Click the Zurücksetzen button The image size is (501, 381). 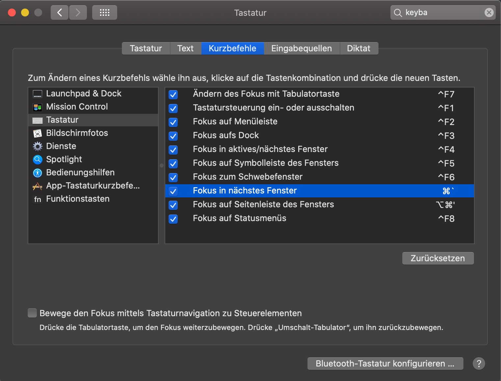(437, 258)
